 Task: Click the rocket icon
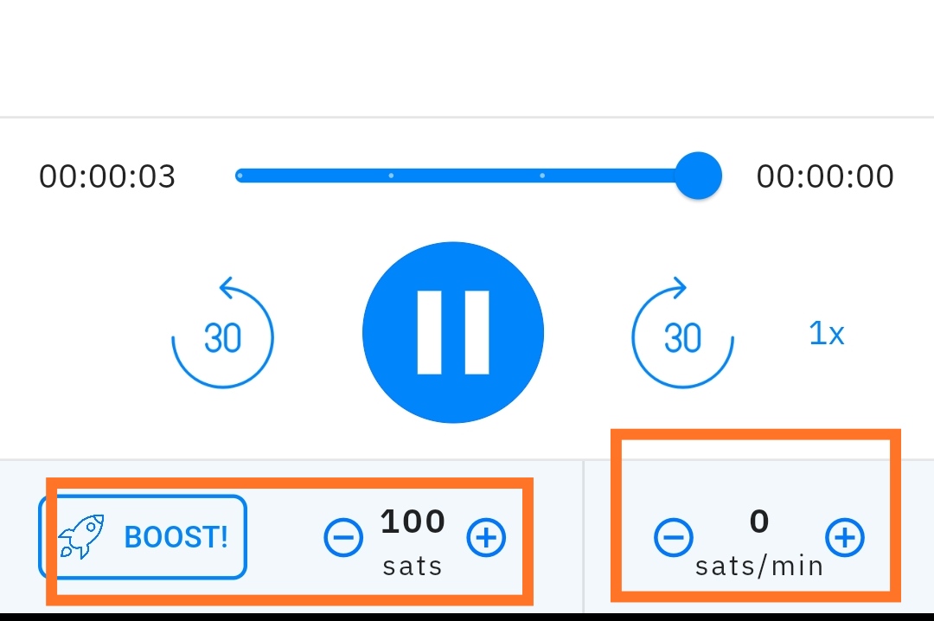coord(80,536)
